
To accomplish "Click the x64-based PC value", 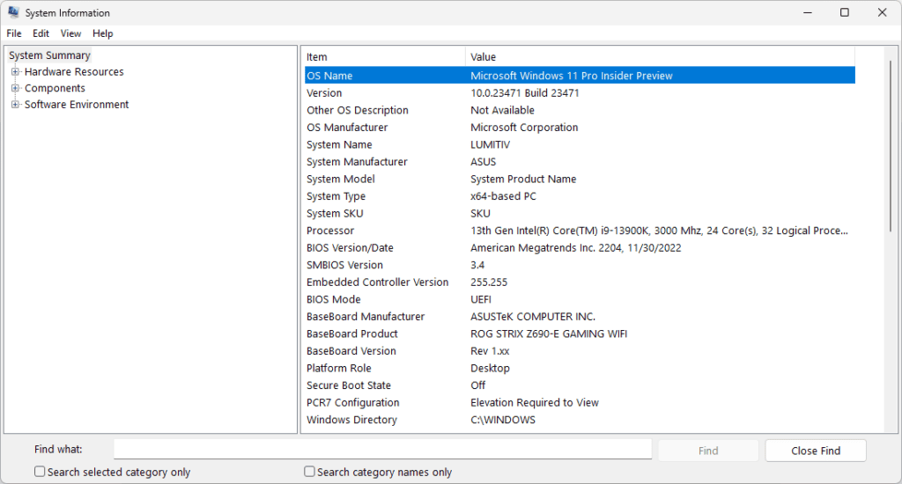I will click(x=503, y=196).
